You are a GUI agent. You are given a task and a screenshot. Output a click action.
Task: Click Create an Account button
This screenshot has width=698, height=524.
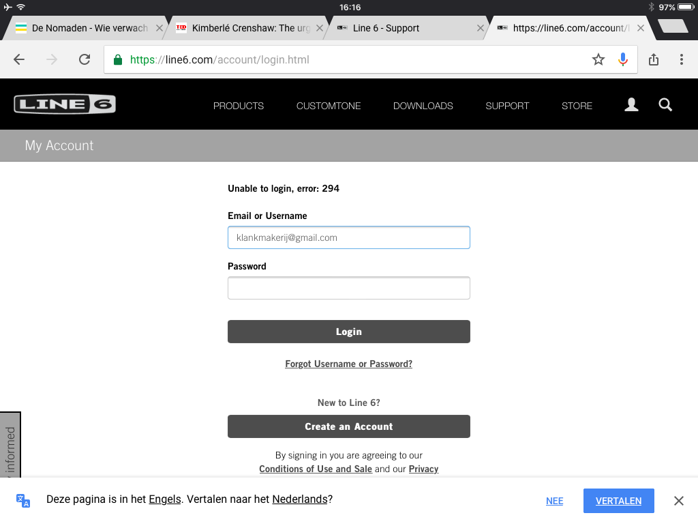[x=348, y=426]
